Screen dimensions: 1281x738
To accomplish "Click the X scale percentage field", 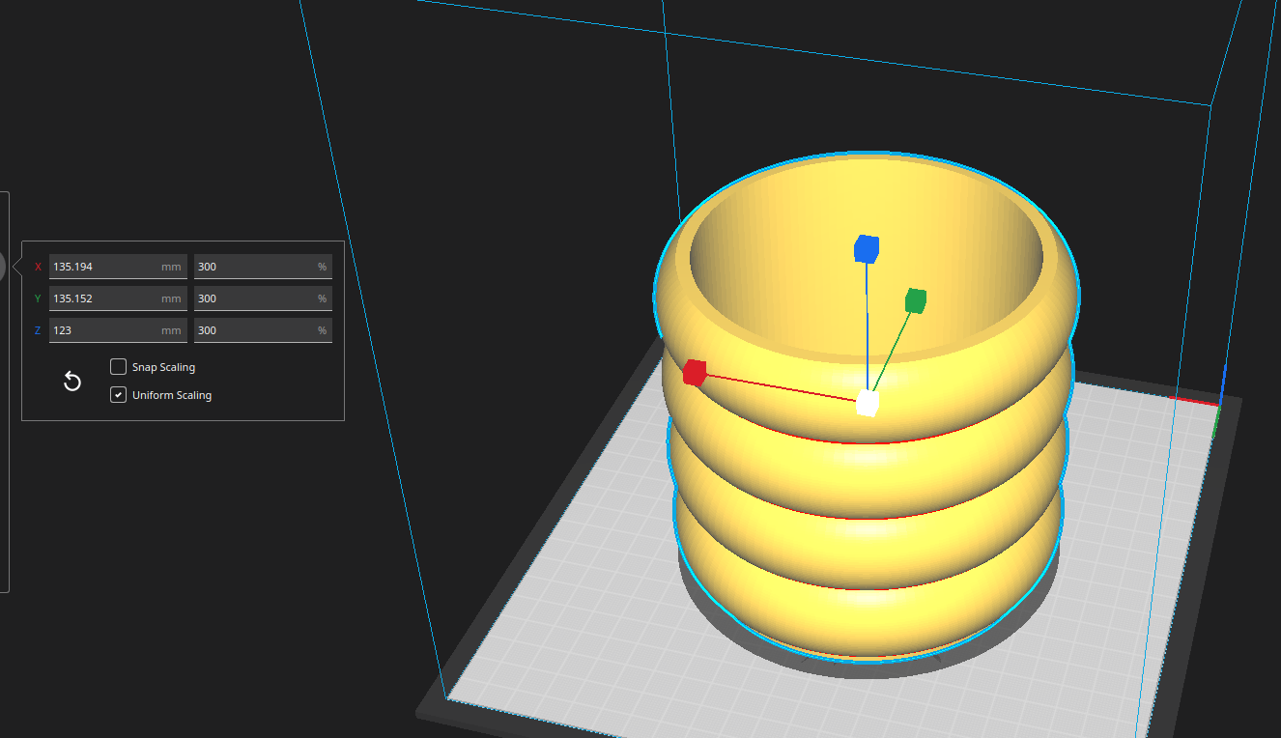I will 263,267.
